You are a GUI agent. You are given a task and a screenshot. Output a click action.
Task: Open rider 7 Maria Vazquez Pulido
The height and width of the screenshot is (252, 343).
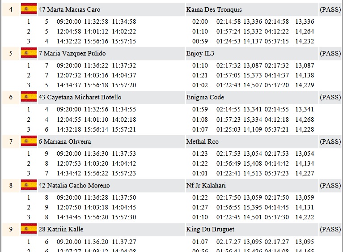(x=72, y=54)
